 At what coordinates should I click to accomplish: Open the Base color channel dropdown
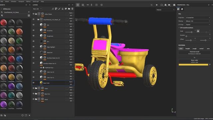(x=37, y=9)
